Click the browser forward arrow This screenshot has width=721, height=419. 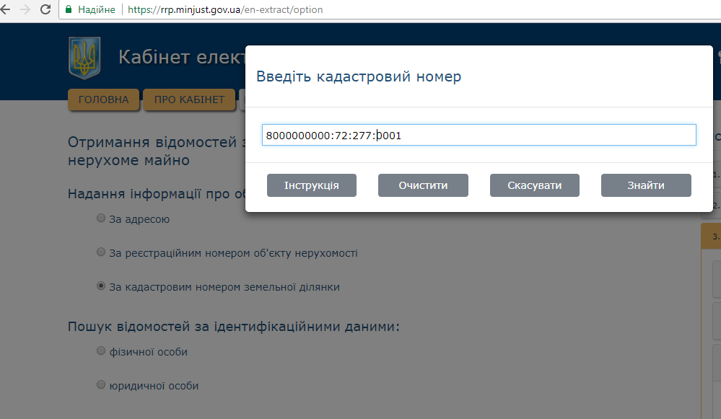pyautogui.click(x=25, y=10)
